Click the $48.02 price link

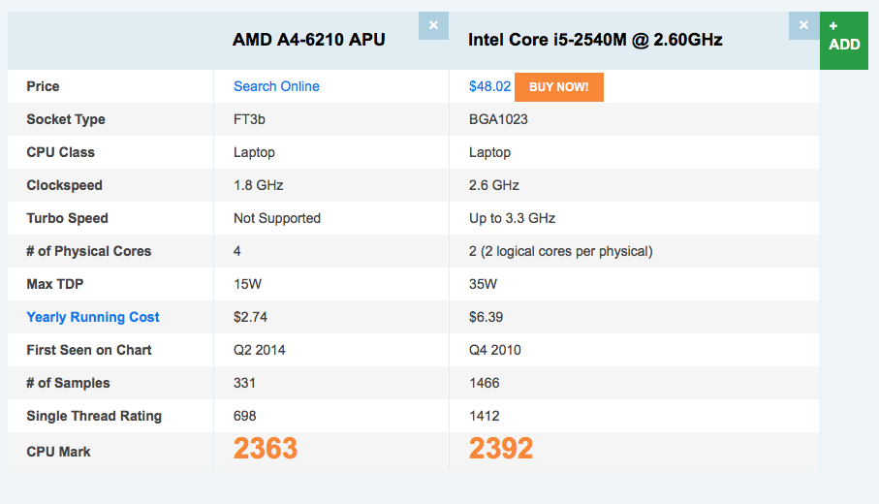pos(489,86)
